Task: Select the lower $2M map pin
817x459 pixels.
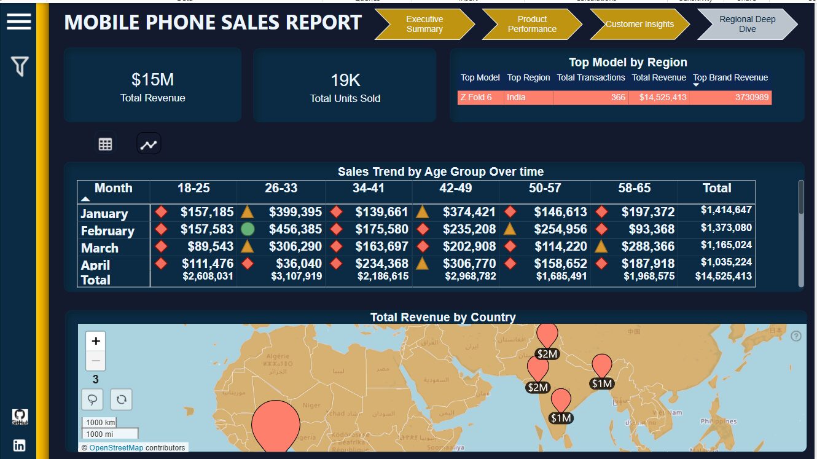Action: 538,369
